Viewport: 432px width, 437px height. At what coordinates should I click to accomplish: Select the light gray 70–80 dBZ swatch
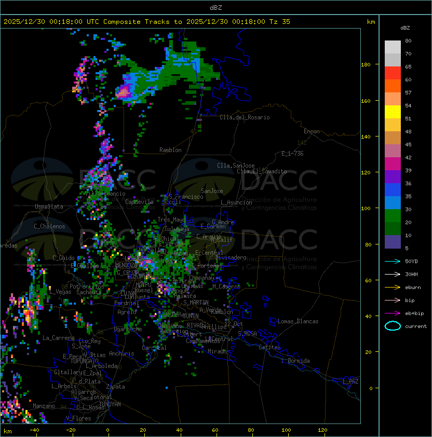point(393,47)
